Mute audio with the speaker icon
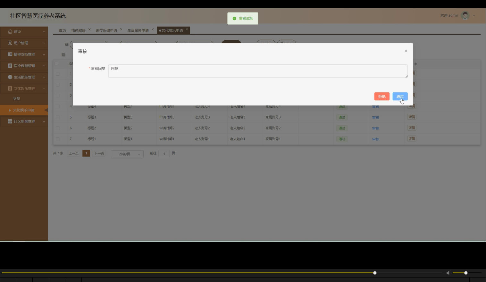Image resolution: width=486 pixels, height=282 pixels. pos(448,273)
